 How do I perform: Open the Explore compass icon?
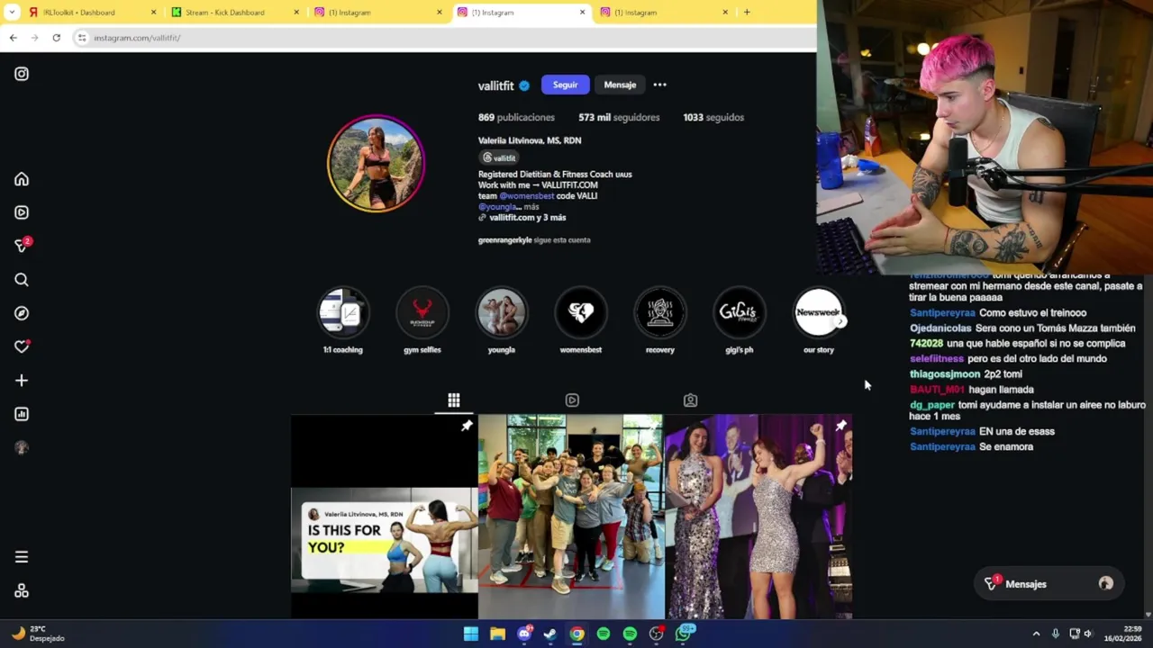point(22,313)
